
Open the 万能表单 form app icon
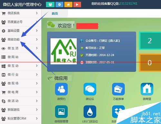click(x=118, y=89)
